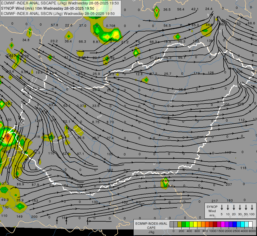Click the 50 m/s wind arrow in legend
257x236 pixels.
(246, 207)
